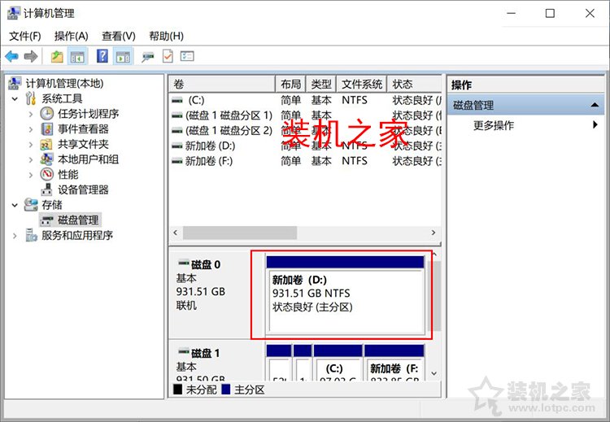Minimize the 计算机管理 window
610x422 pixels.
click(x=512, y=13)
